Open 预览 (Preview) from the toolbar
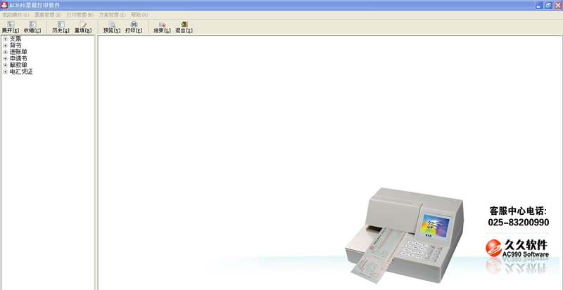Image resolution: width=563 pixels, height=290 pixels. point(112,27)
